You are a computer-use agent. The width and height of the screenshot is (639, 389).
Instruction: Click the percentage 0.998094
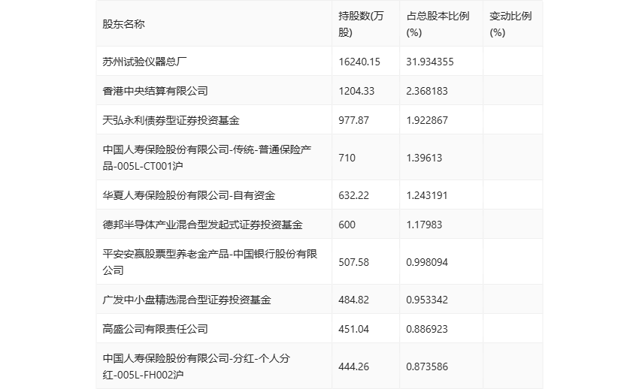pos(427,262)
